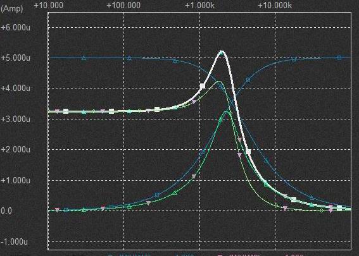Click leftmost blue triangle marker on +5.000u line
This screenshot has height=256, width=359.
point(84,58)
